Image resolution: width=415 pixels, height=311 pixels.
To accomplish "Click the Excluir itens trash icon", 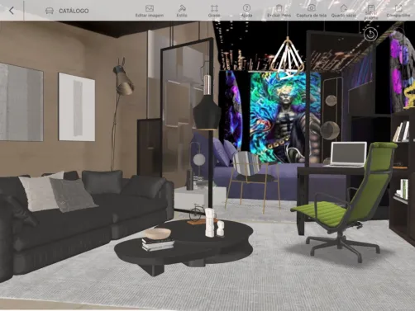I will click(x=279, y=11).
